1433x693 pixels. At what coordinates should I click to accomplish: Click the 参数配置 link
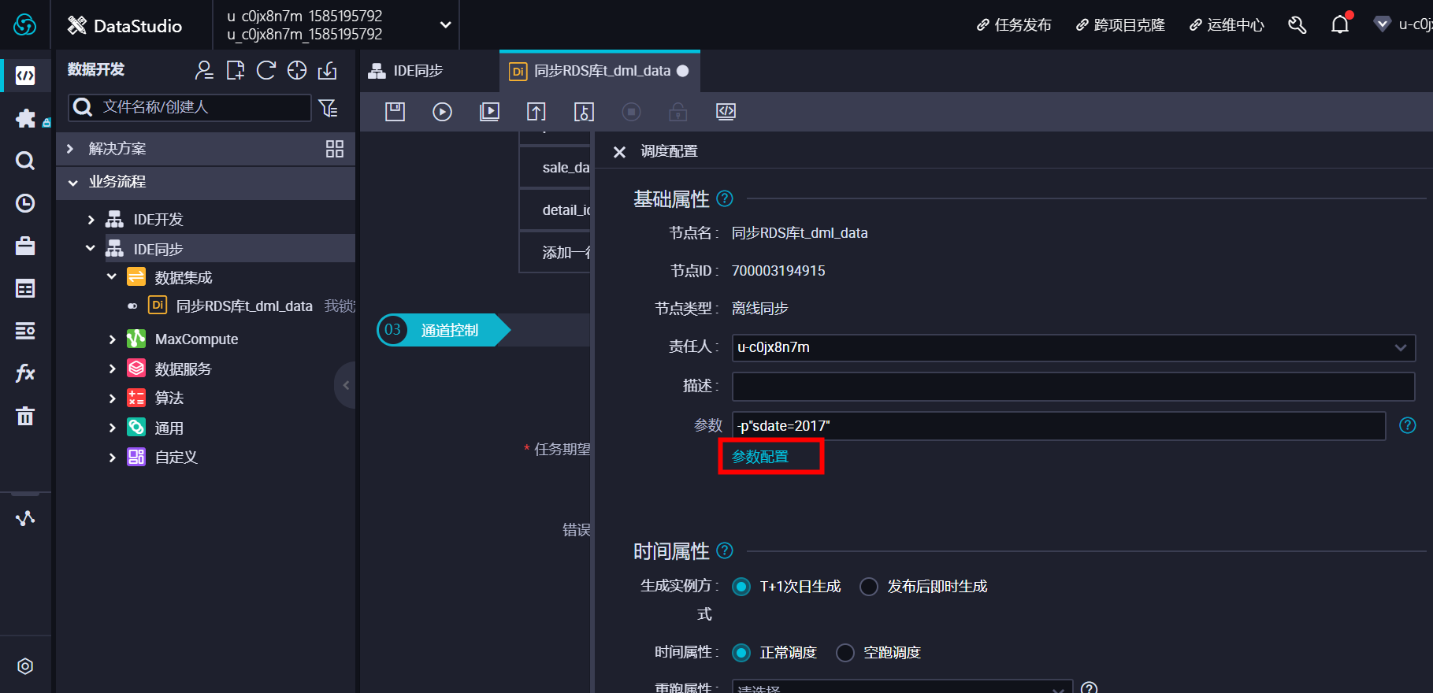pyautogui.click(x=760, y=457)
